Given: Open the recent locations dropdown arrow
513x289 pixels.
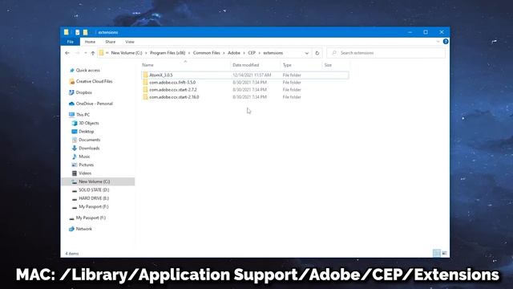Looking at the screenshot, I should point(86,53).
